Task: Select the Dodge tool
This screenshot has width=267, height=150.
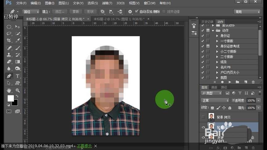Action: tap(18, 69)
